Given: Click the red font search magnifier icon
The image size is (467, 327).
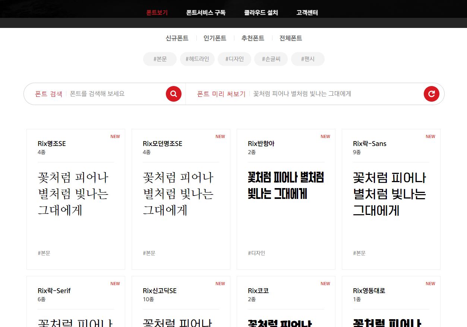Looking at the screenshot, I should [174, 94].
